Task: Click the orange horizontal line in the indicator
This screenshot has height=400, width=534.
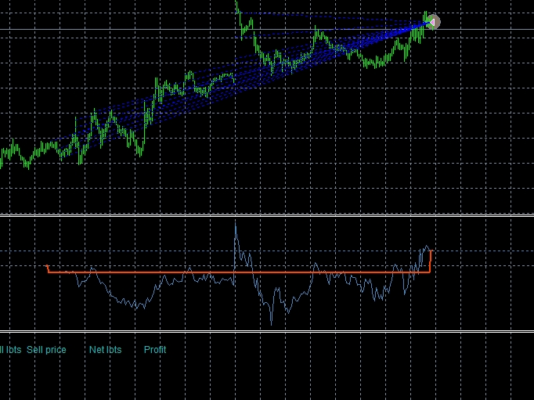Action: click(x=235, y=272)
